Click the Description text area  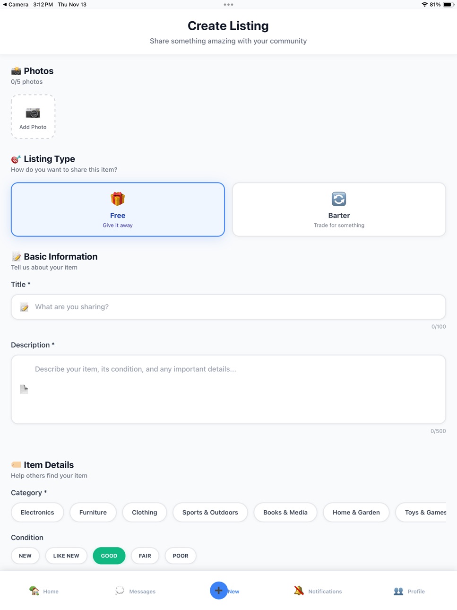228,389
